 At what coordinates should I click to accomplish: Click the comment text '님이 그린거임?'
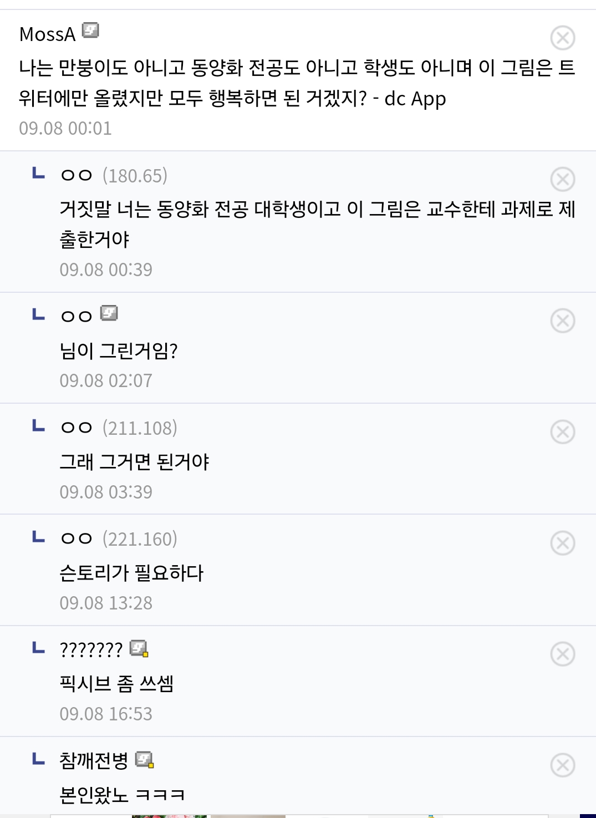point(119,351)
